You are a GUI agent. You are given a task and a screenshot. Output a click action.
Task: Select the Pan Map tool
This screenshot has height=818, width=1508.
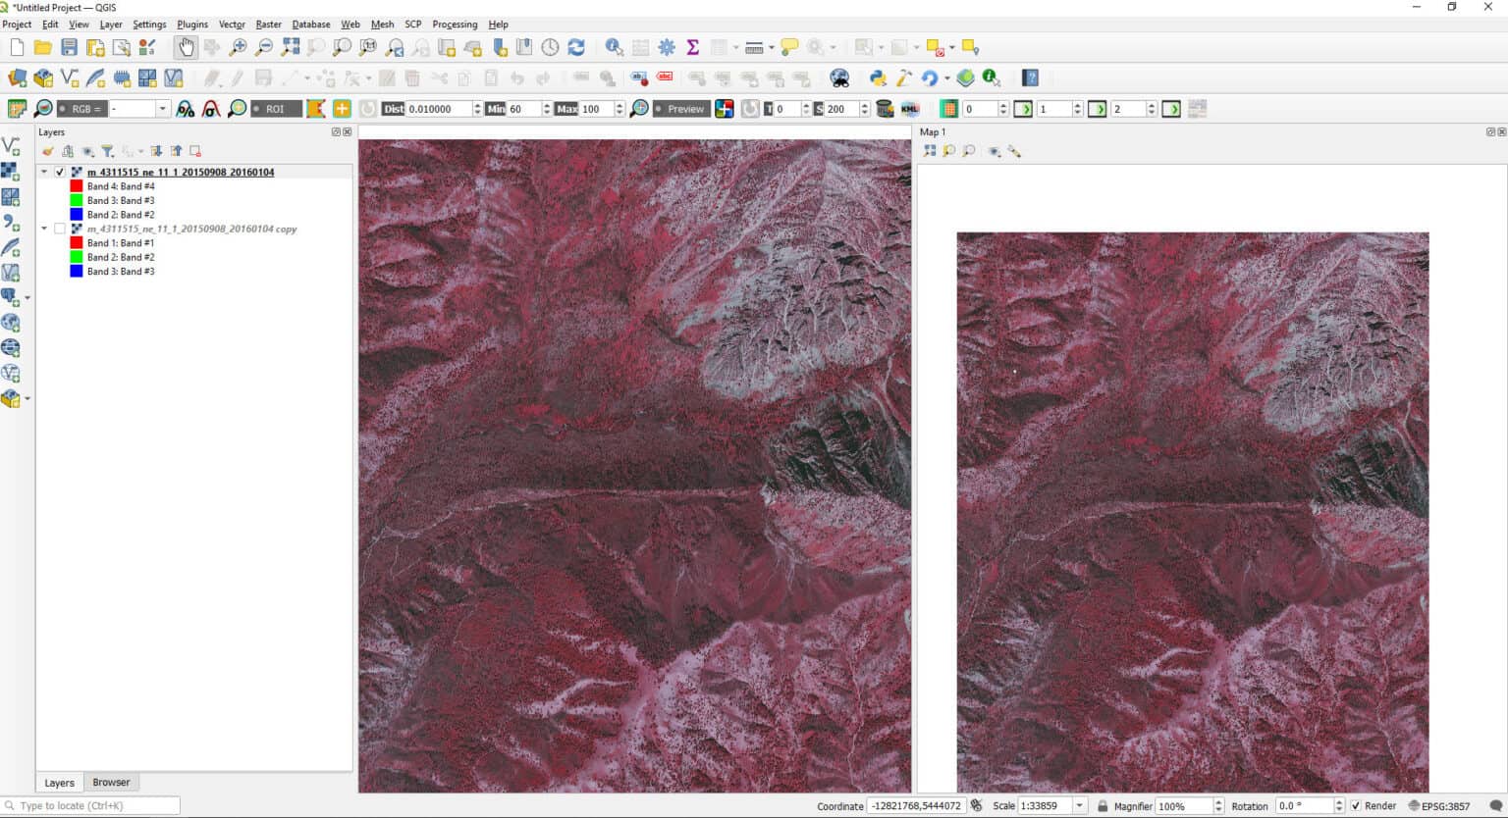[186, 46]
